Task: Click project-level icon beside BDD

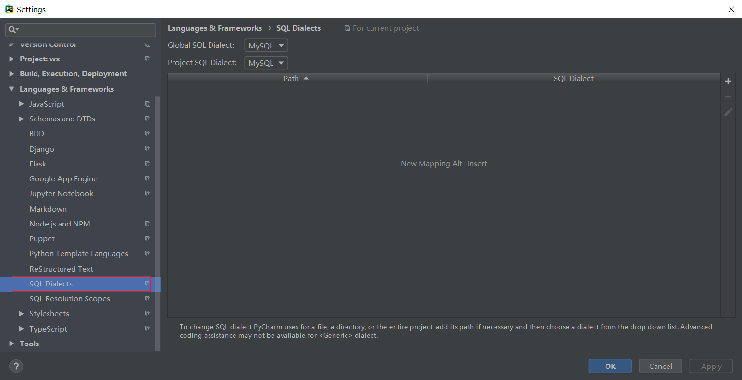Action: pos(148,134)
